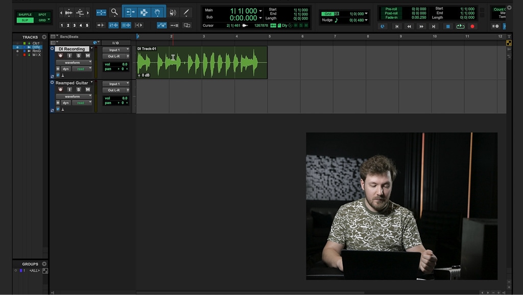Screen dimensions: 523x295
Task: Switch to SHUFFLE edit mode
Action: point(25,15)
